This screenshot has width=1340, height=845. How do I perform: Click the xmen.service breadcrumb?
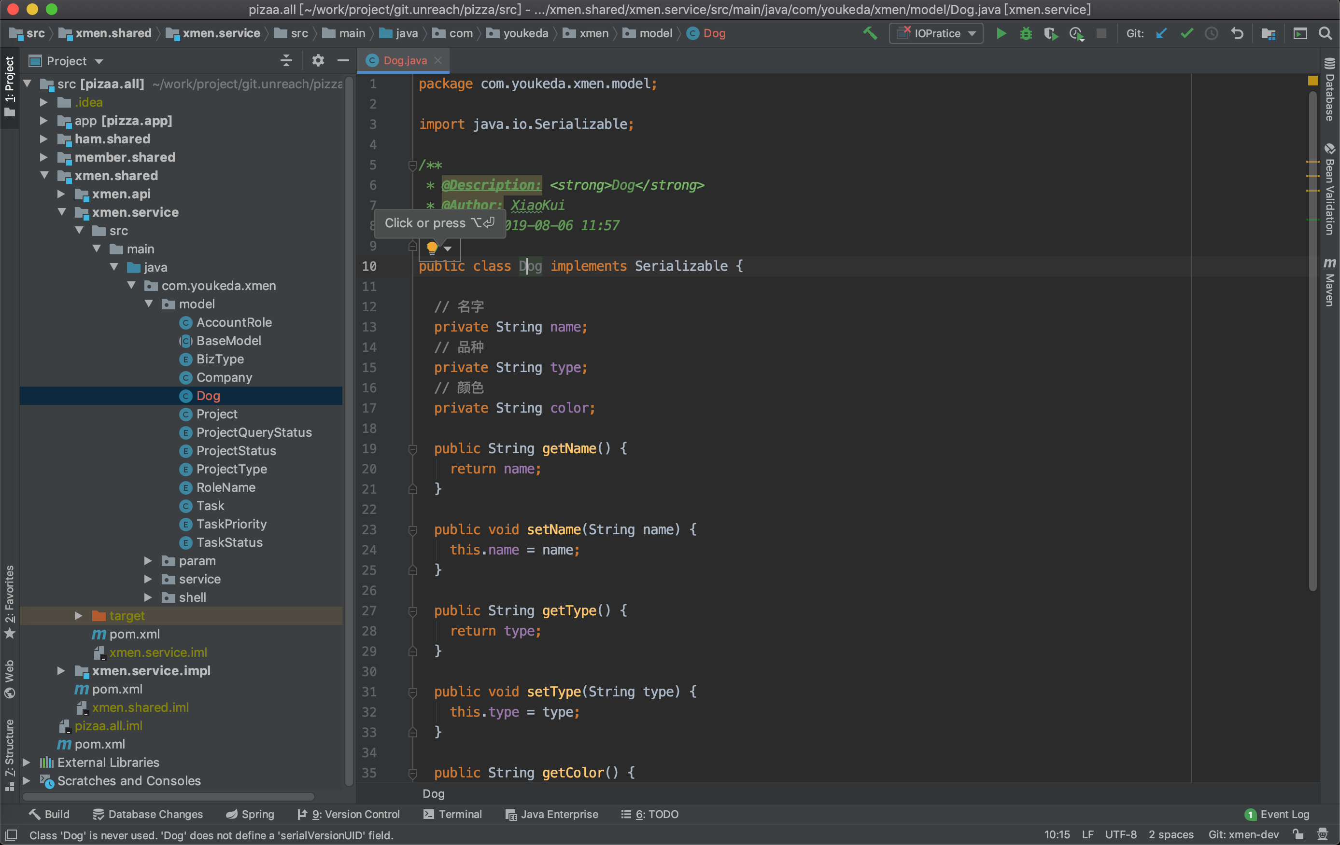click(x=213, y=33)
